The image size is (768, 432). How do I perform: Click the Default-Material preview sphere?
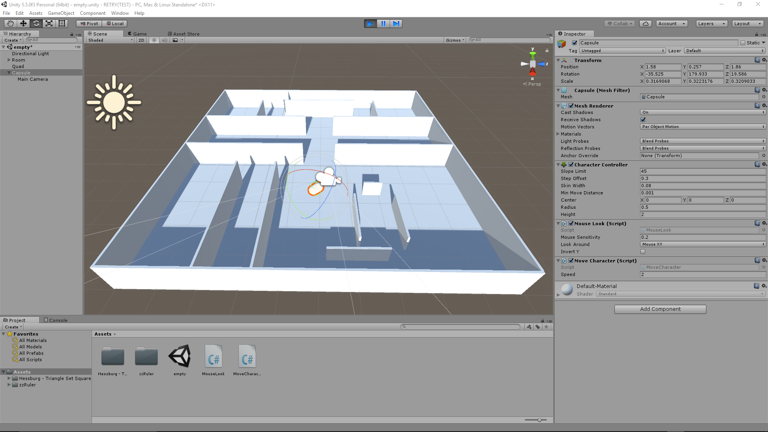[567, 289]
